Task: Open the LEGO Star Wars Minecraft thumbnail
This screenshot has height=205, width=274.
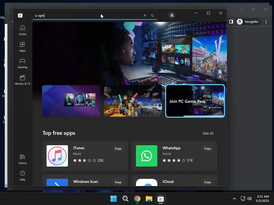Action: point(133,101)
